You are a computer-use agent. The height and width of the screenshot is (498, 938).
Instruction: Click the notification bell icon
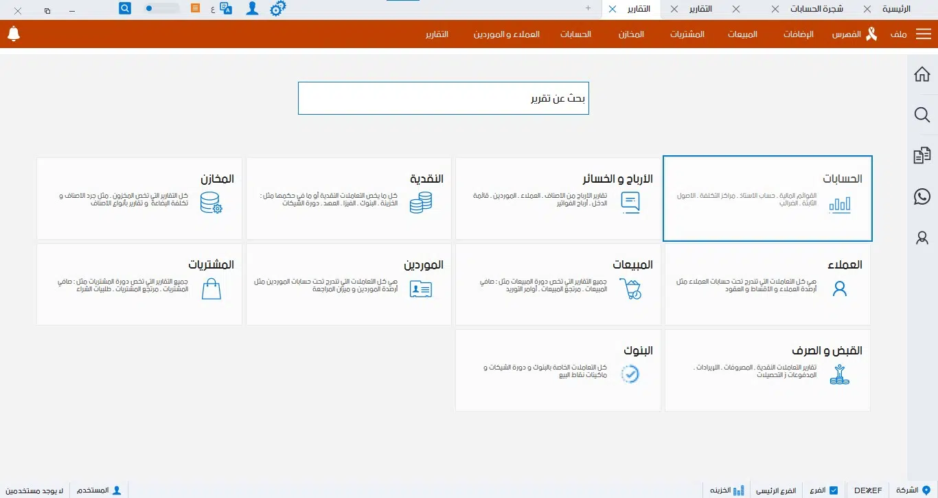click(x=14, y=33)
